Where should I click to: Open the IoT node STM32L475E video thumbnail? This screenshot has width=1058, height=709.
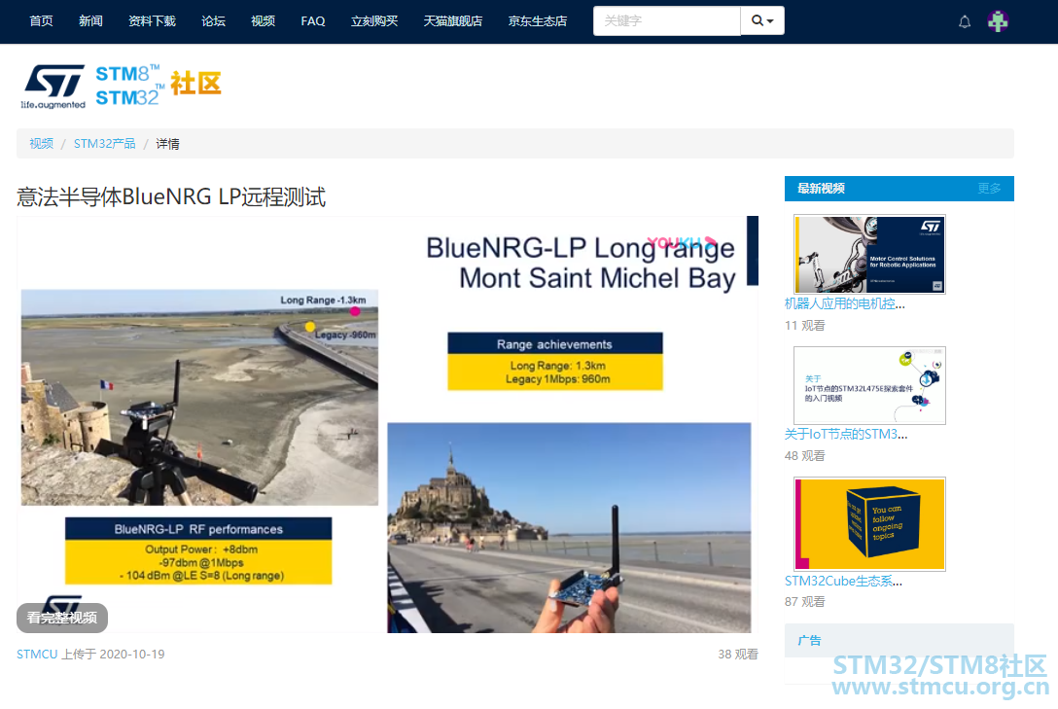pos(869,385)
